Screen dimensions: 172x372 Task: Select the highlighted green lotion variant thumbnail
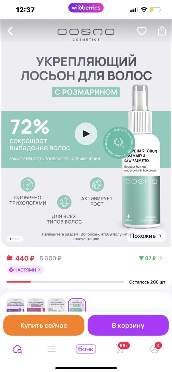tap(77, 305)
